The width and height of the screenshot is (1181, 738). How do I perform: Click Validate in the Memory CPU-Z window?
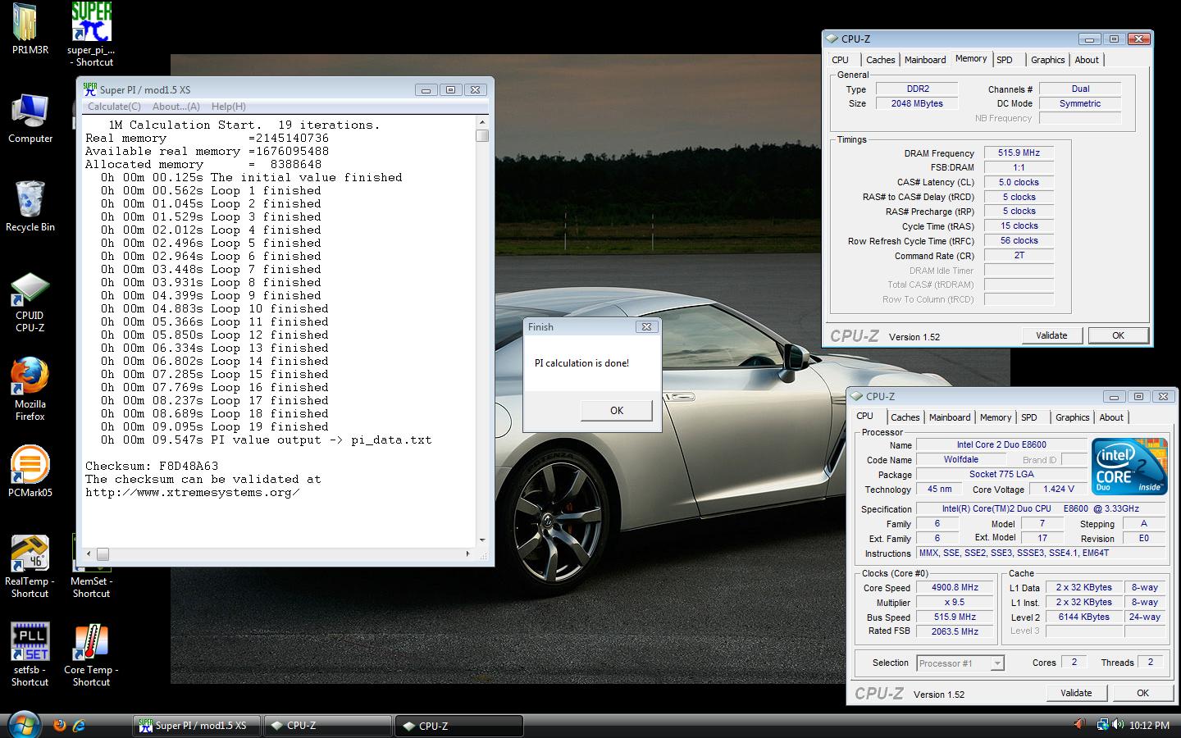tap(1051, 335)
